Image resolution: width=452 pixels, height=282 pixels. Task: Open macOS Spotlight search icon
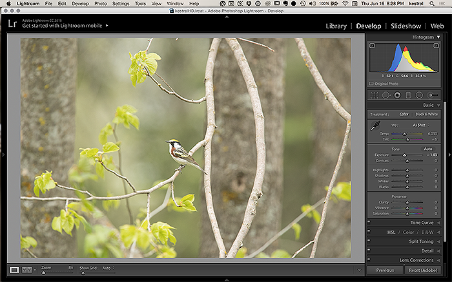(x=432, y=3)
